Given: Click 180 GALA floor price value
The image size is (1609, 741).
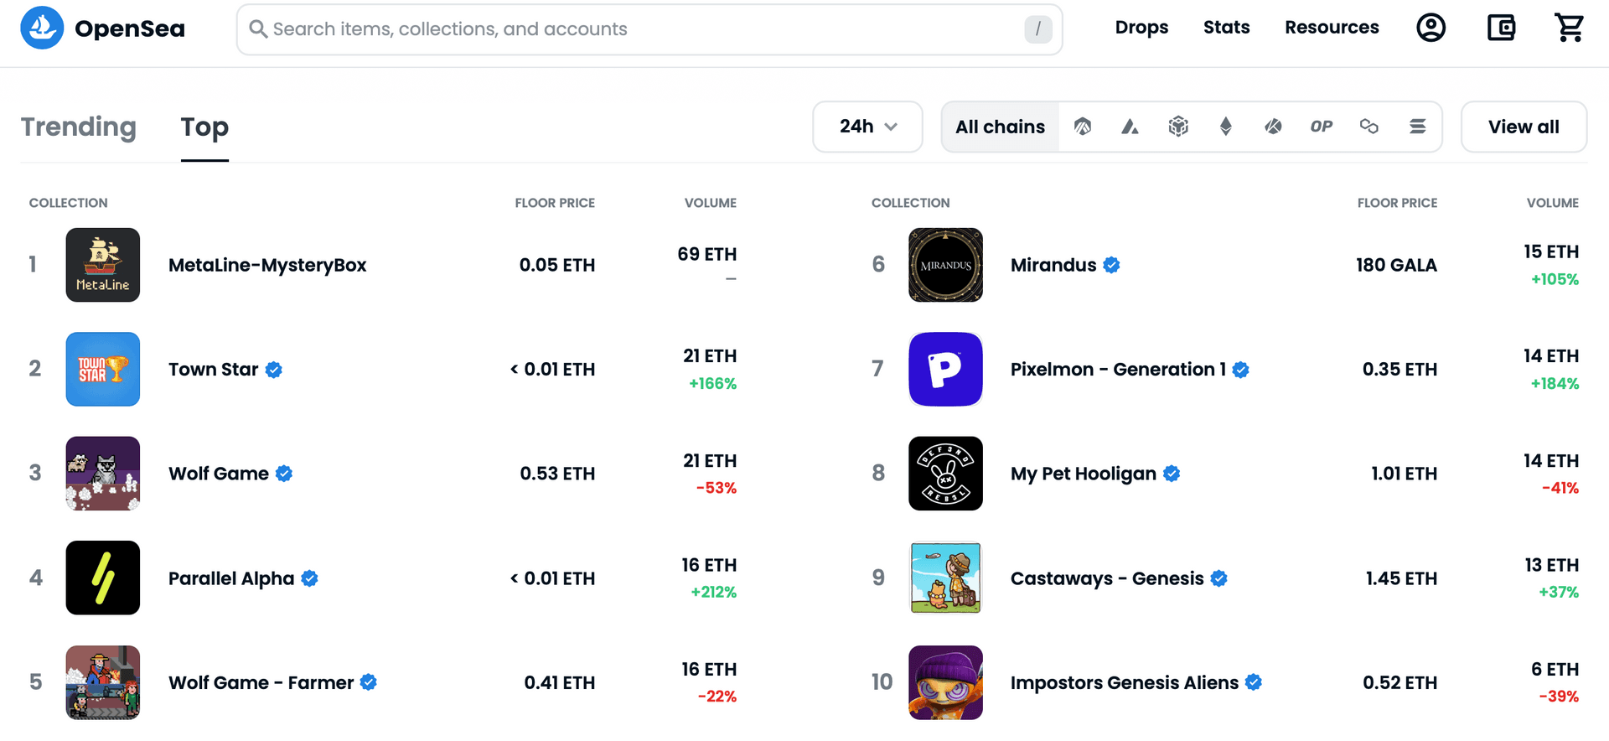Looking at the screenshot, I should pos(1396,265).
